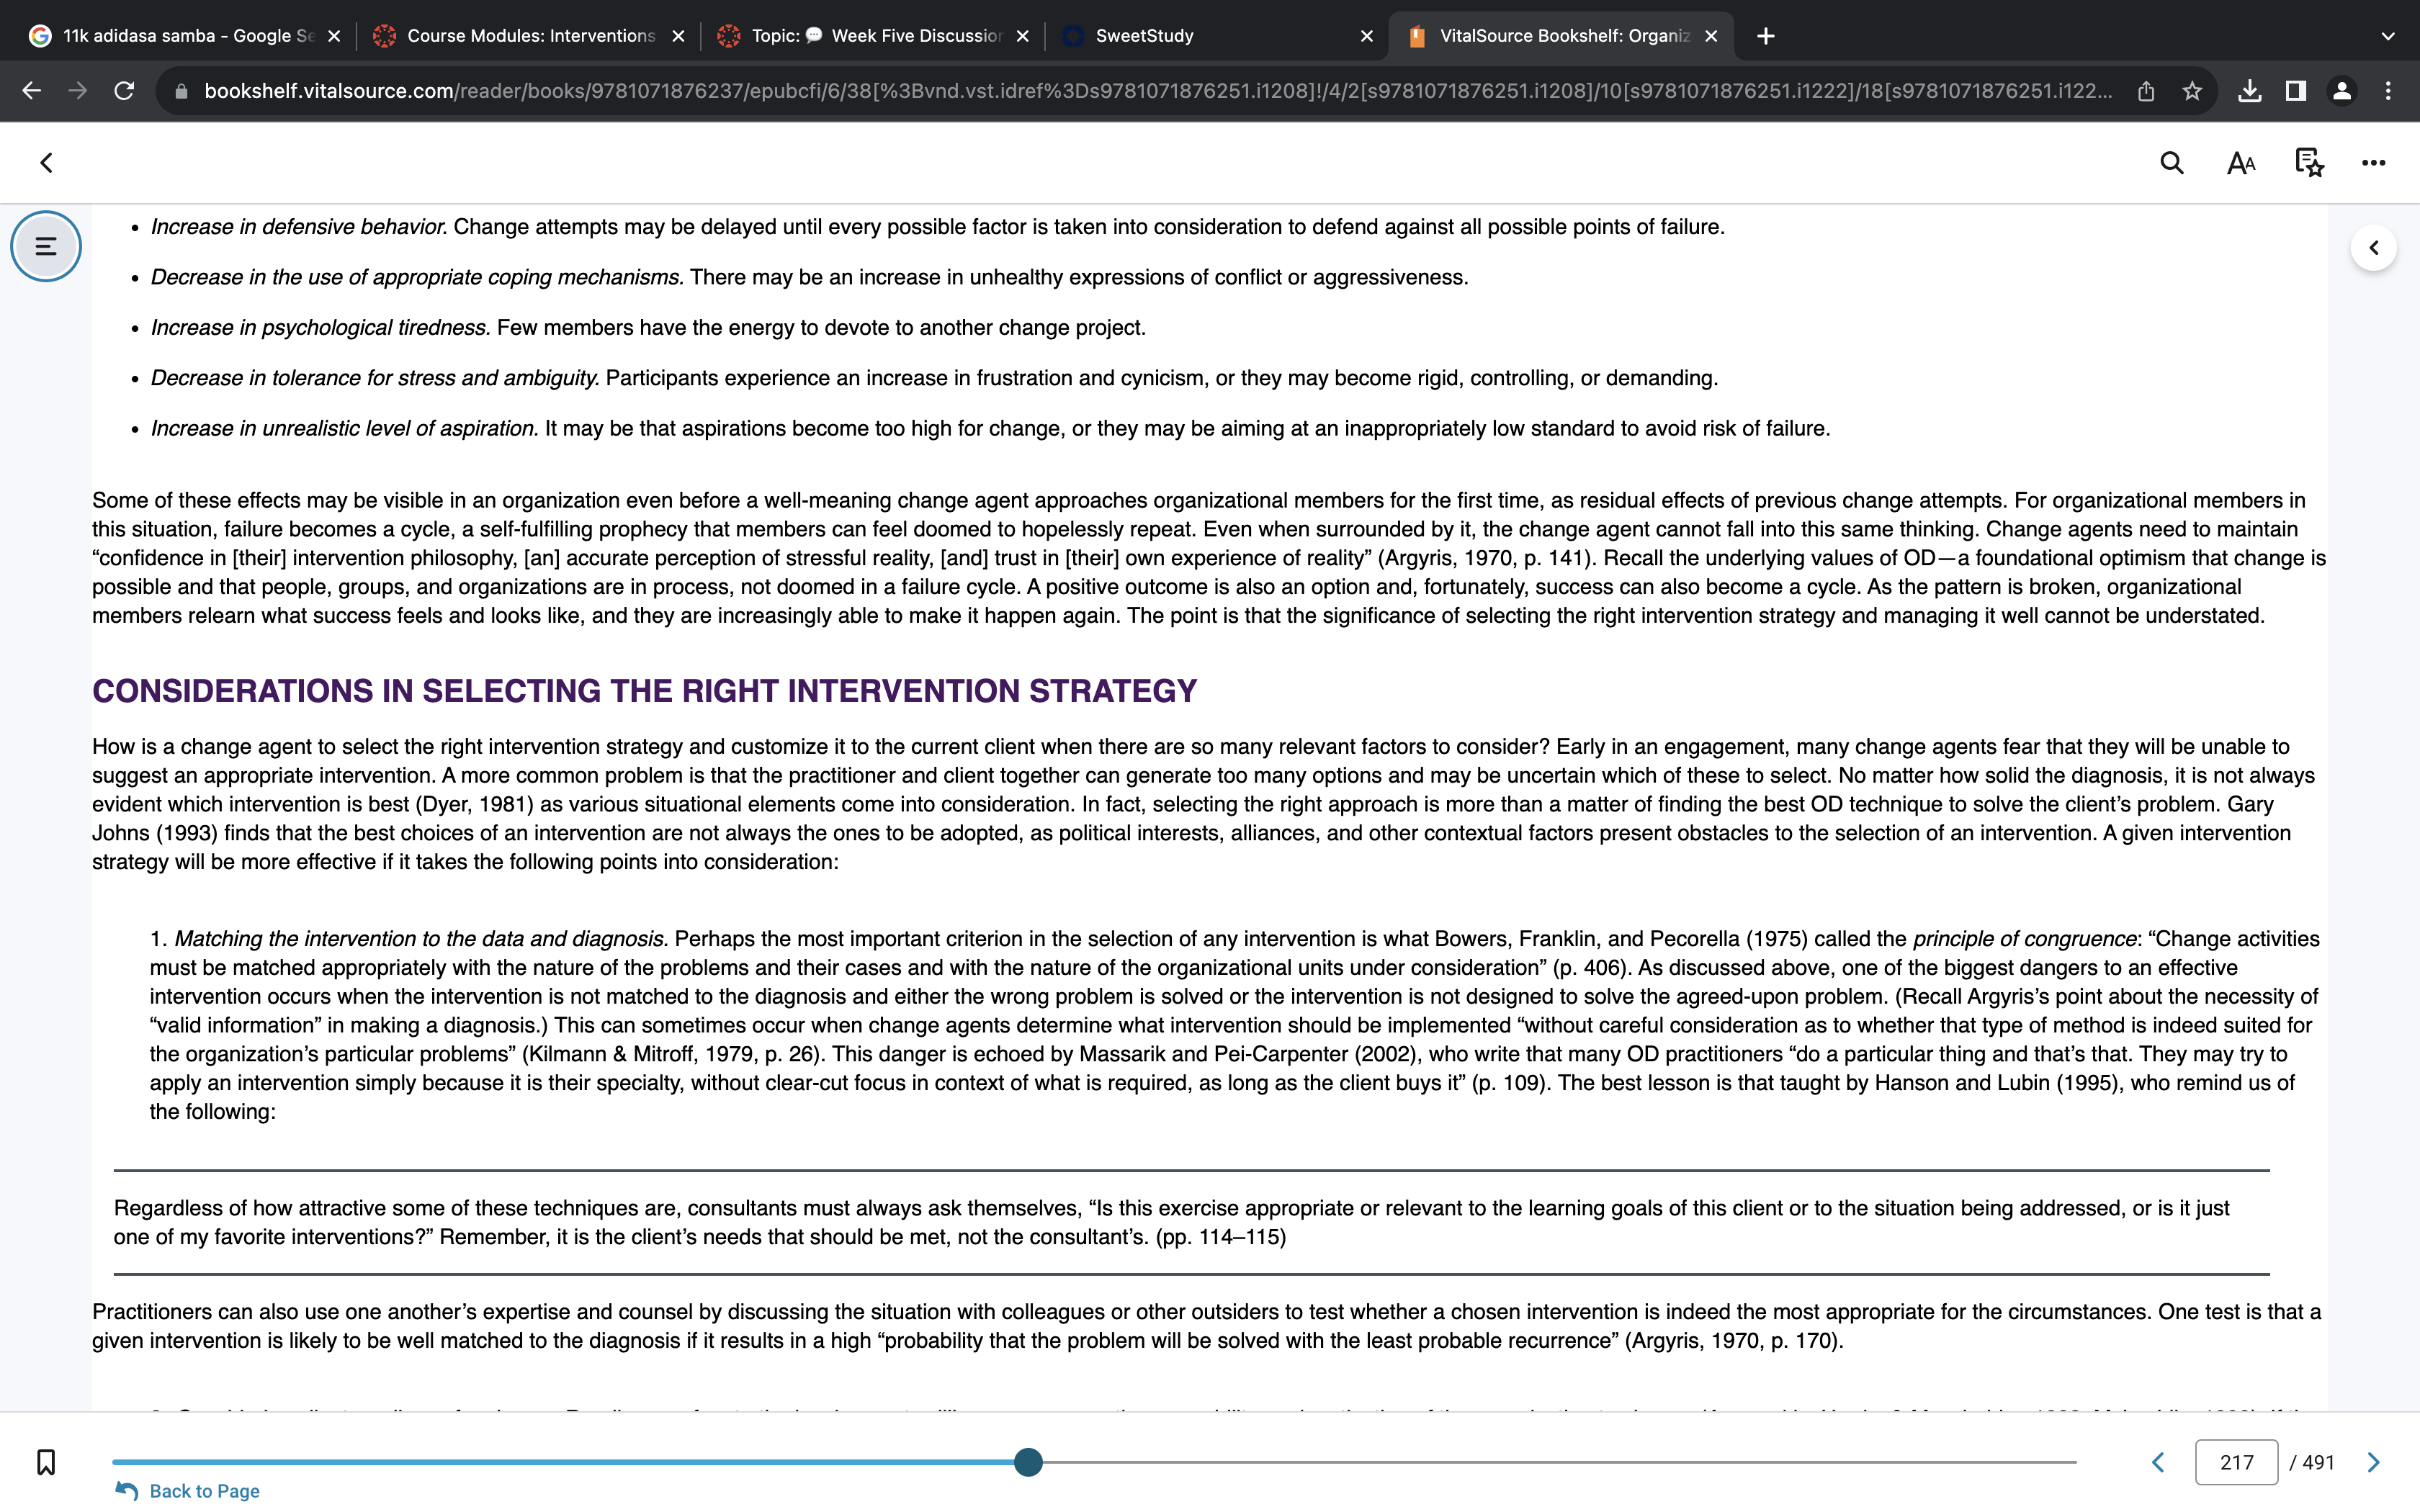
Task: Open the text size settings
Action: click(x=2241, y=163)
